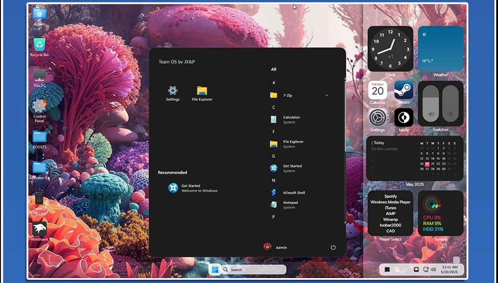The height and width of the screenshot is (283, 498).
Task: Open the Admin user account menu
Action: point(275,247)
